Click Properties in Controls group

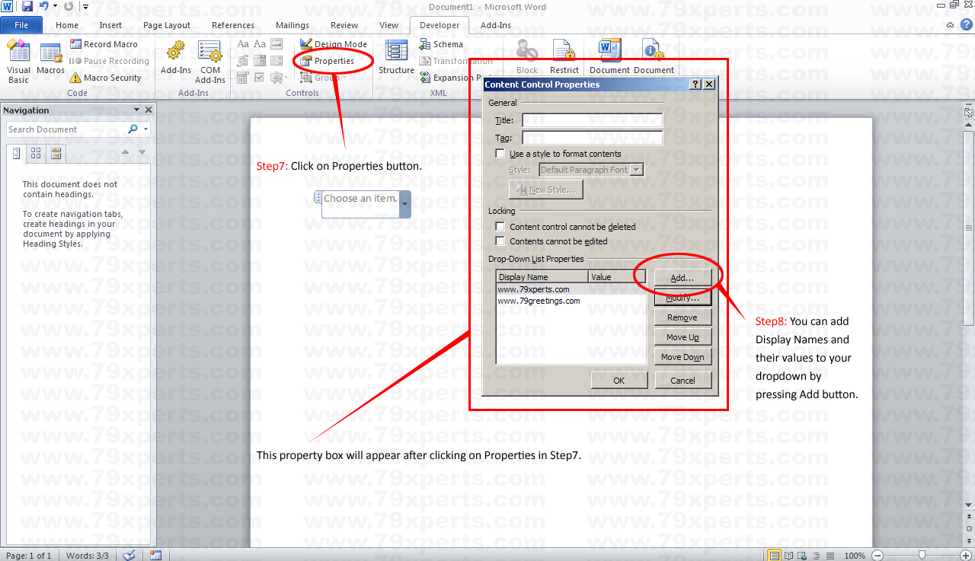click(x=328, y=61)
